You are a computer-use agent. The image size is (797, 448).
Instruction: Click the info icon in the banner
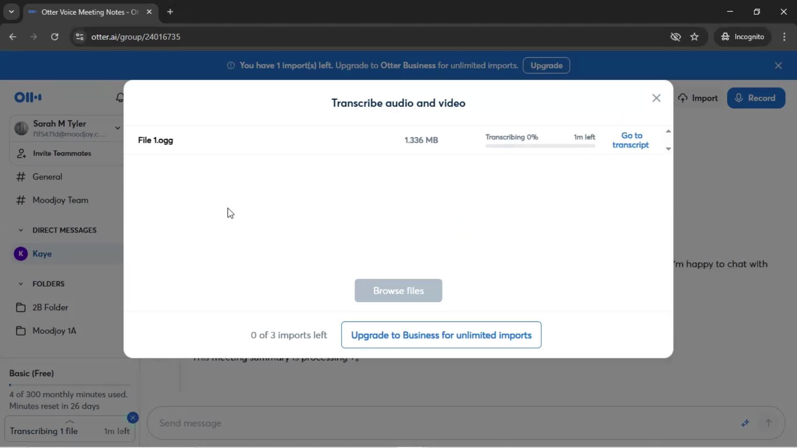tap(231, 66)
